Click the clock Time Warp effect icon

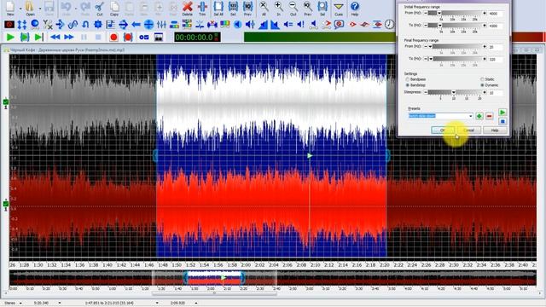[389, 24]
